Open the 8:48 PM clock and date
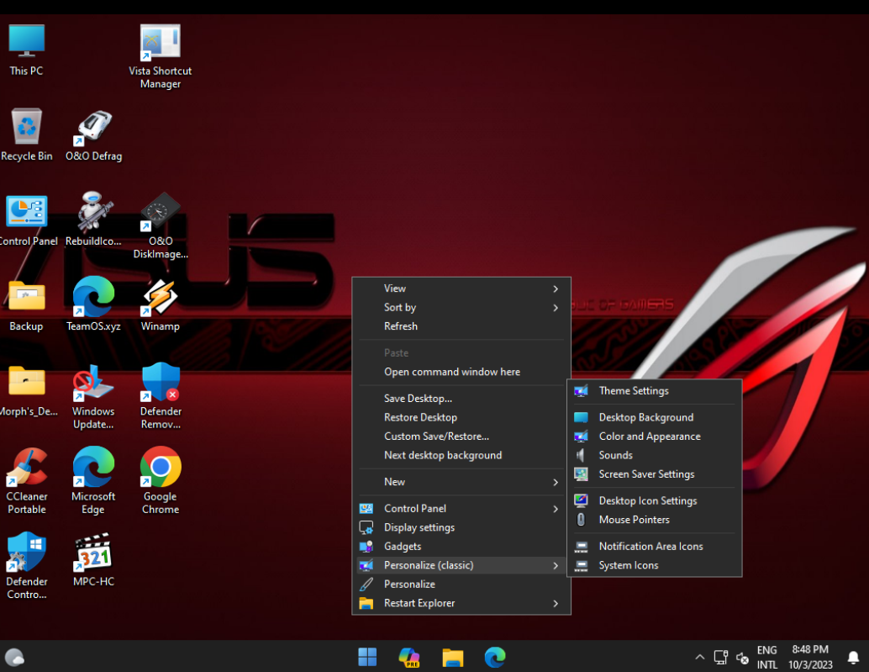The width and height of the screenshot is (869, 672). coord(810,657)
